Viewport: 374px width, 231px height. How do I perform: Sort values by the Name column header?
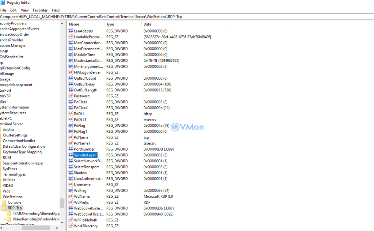click(85, 24)
